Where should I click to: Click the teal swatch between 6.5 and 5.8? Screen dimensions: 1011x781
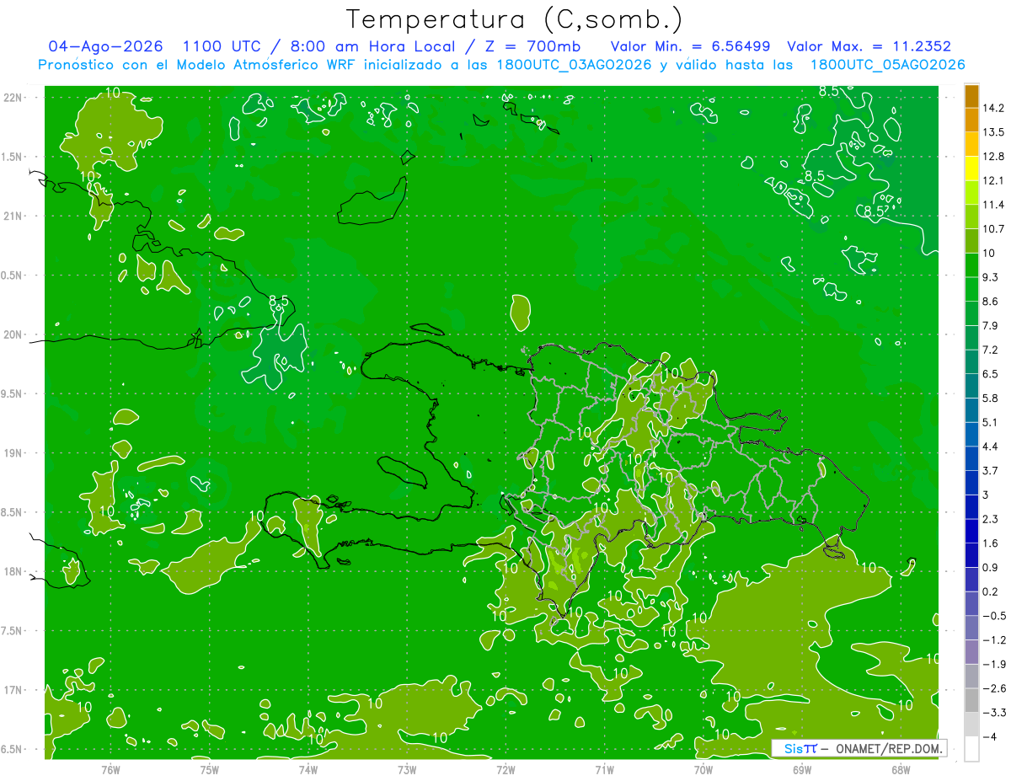point(971,386)
